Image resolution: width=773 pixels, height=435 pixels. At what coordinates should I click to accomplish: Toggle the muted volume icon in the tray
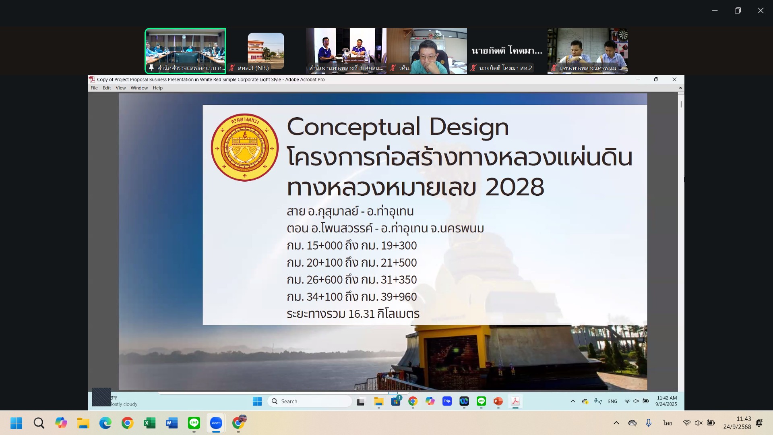(x=699, y=423)
